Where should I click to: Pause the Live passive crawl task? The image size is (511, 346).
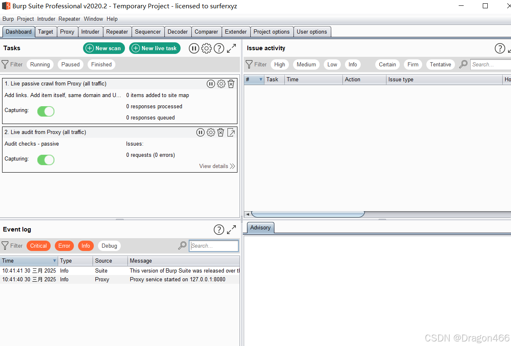(211, 84)
